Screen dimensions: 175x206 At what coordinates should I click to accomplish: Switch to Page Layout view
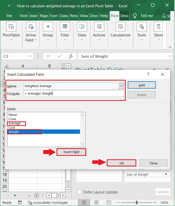click(x=96, y=202)
